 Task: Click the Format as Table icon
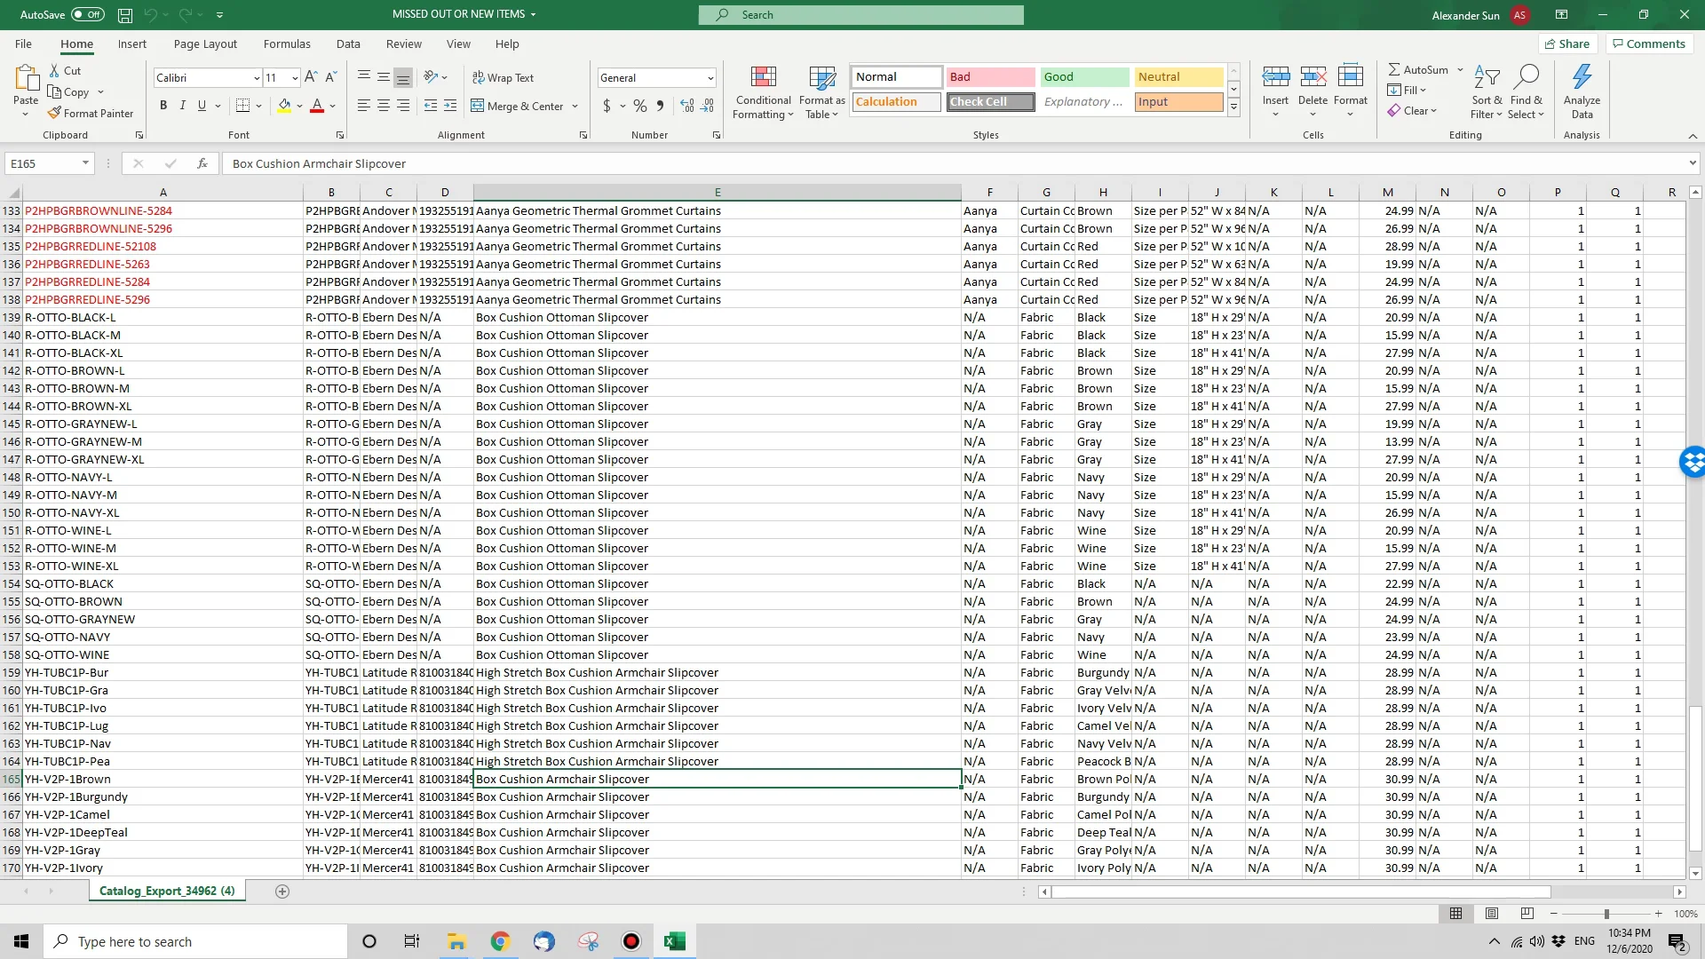(x=821, y=92)
